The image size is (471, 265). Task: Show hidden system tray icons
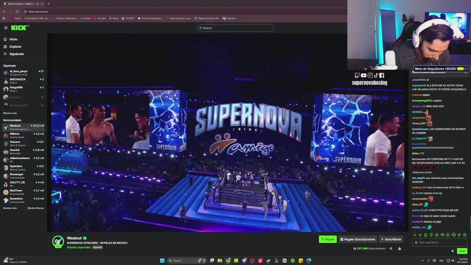(x=422, y=261)
